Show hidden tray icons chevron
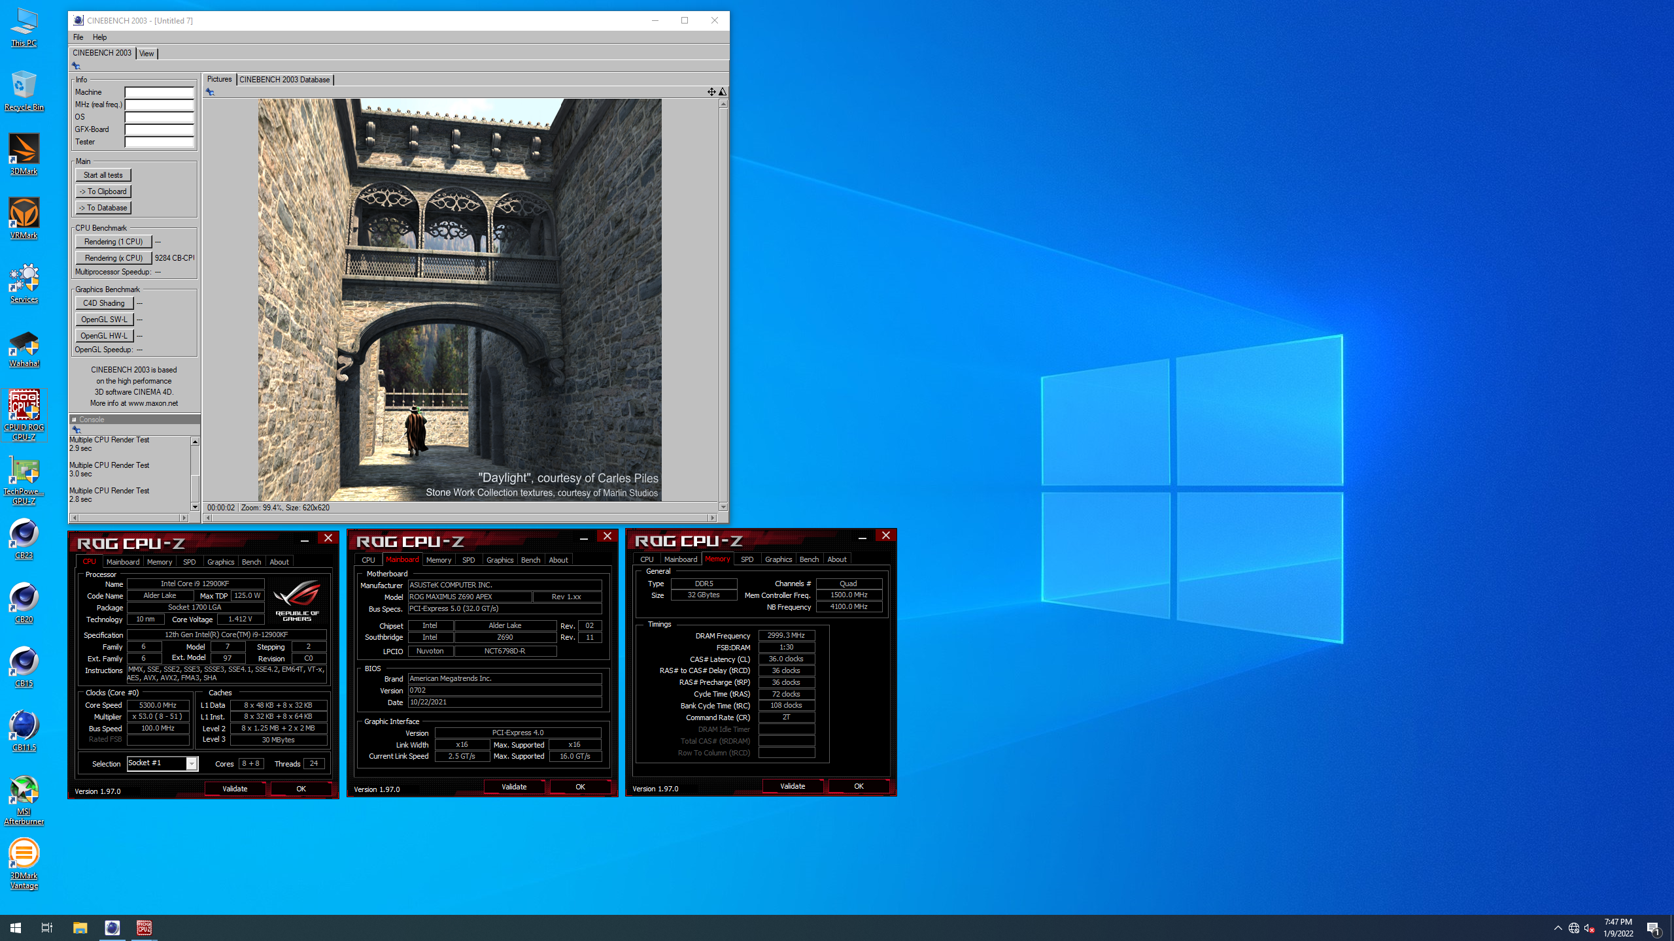This screenshot has height=941, width=1674. point(1558,928)
